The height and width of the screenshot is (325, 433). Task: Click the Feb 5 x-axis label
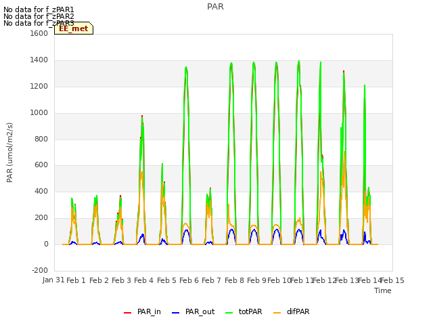tap(167, 280)
